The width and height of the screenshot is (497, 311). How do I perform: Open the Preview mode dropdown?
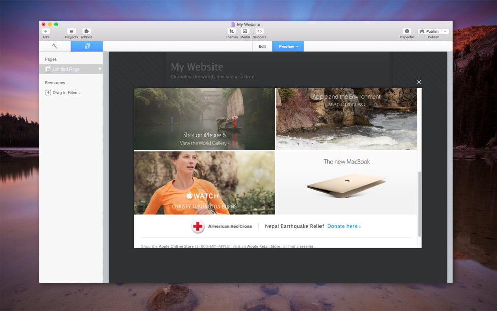[288, 46]
